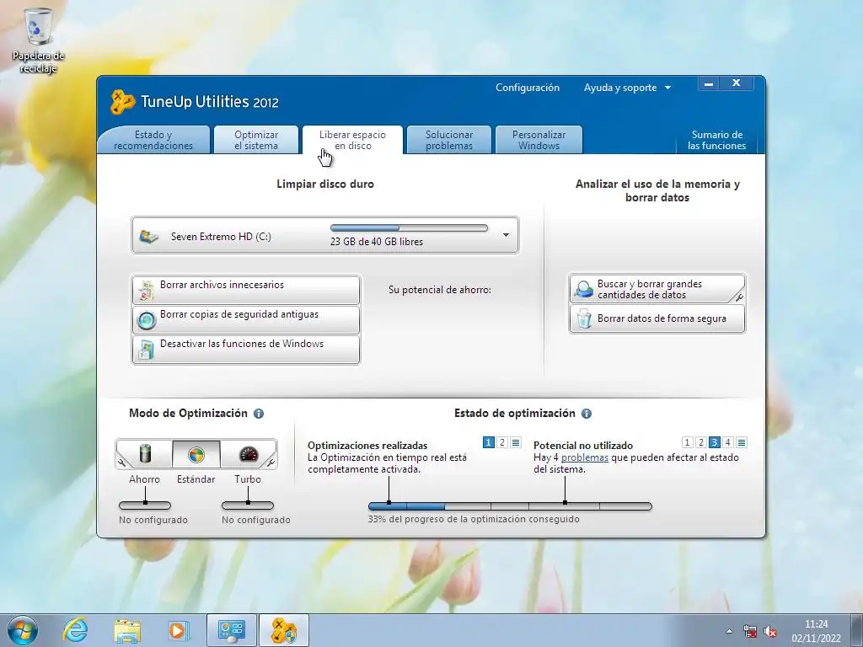Click the Windows functions disable icon
The width and height of the screenshot is (863, 647).
147,350
